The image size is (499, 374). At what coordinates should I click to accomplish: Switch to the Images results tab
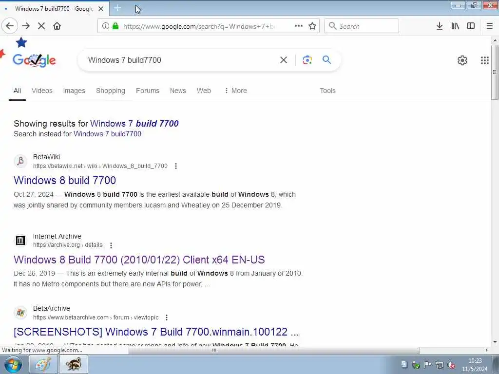click(x=74, y=91)
